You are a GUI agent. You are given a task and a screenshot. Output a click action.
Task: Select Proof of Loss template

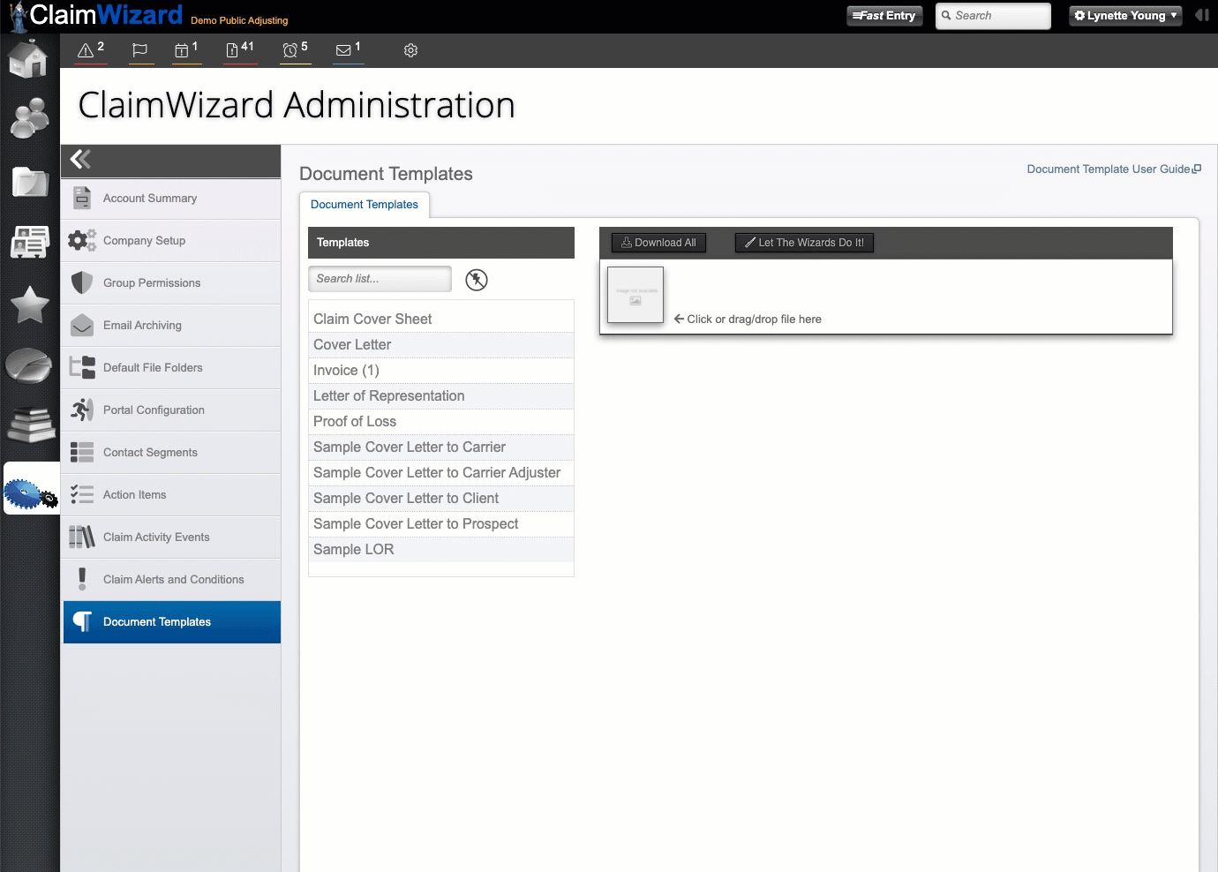click(355, 422)
